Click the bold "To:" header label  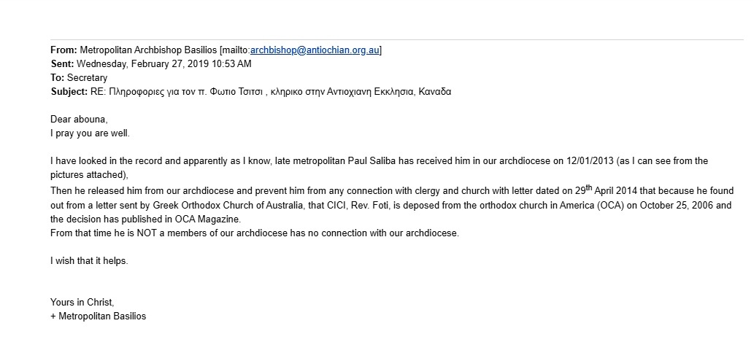pyautogui.click(x=58, y=78)
